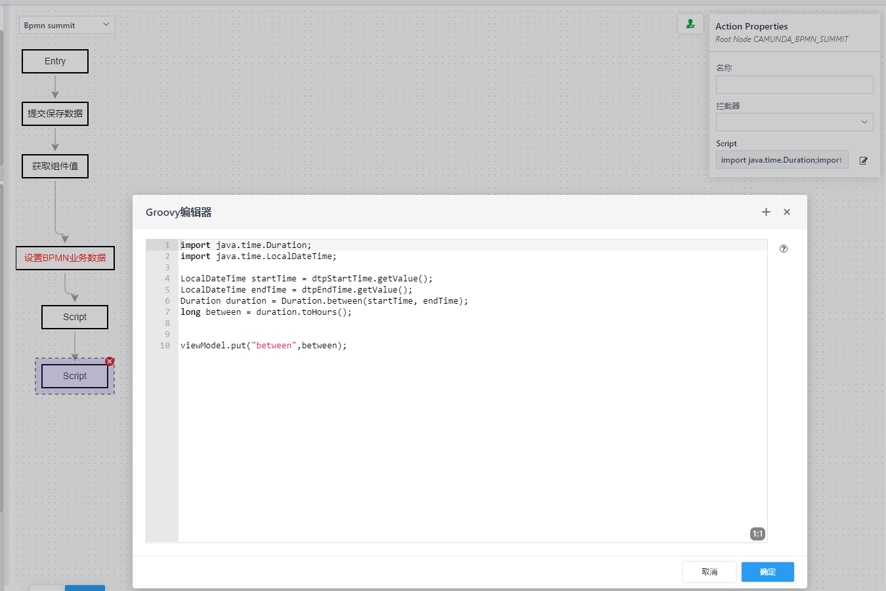Click the 取消 button
The height and width of the screenshot is (591, 886).
[x=709, y=572]
